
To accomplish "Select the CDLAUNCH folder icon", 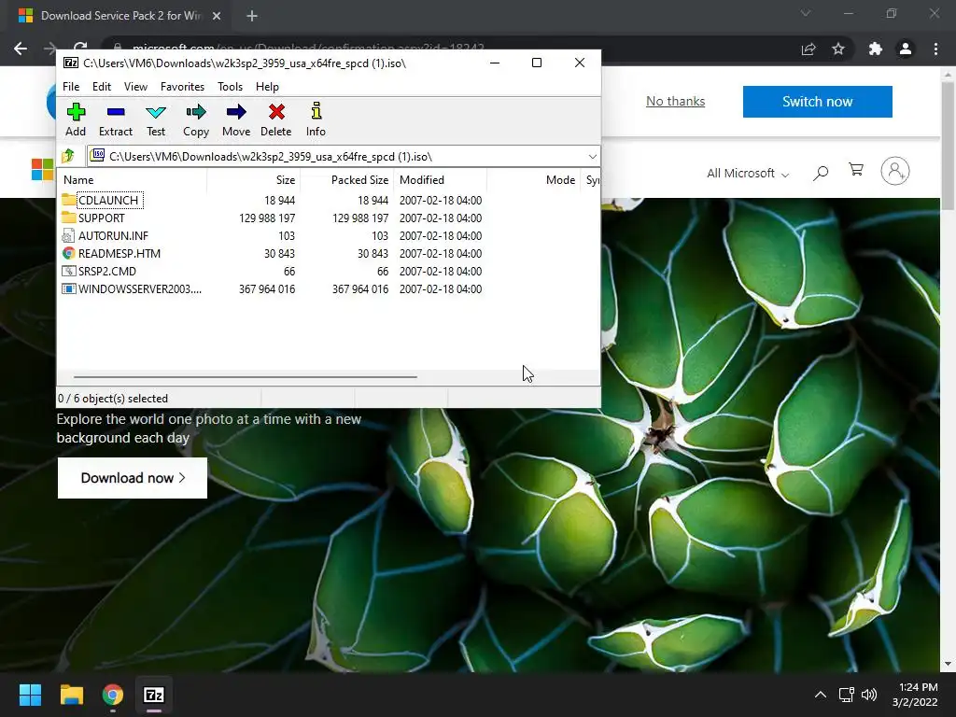I will [69, 200].
